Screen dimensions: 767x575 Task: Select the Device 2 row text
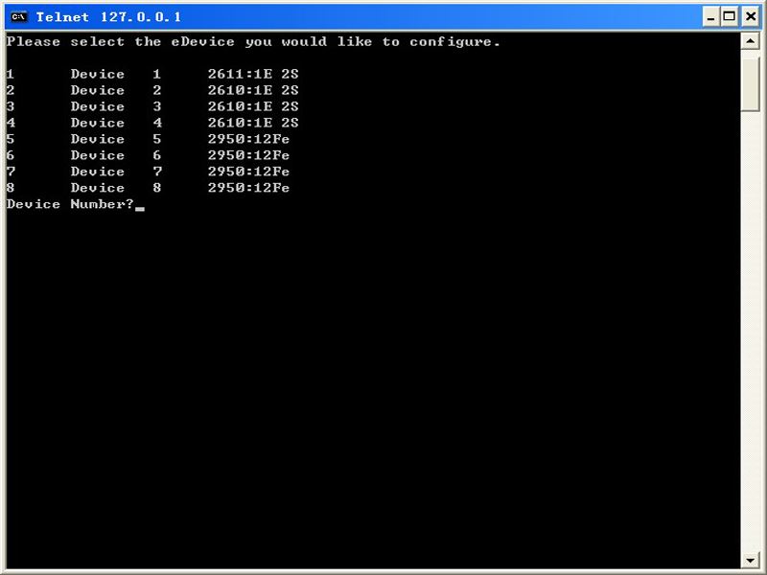click(x=152, y=90)
